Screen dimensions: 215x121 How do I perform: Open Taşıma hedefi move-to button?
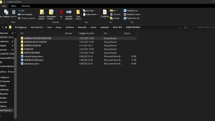point(42,15)
